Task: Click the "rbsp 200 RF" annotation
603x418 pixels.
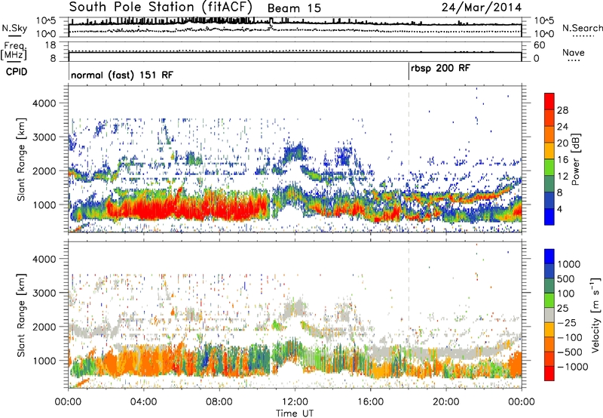Action: click(x=440, y=69)
